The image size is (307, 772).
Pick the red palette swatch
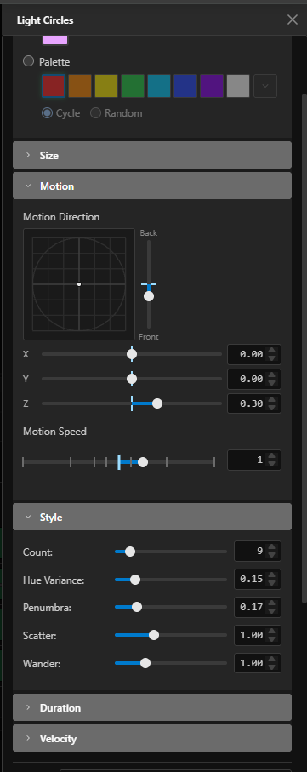[54, 86]
